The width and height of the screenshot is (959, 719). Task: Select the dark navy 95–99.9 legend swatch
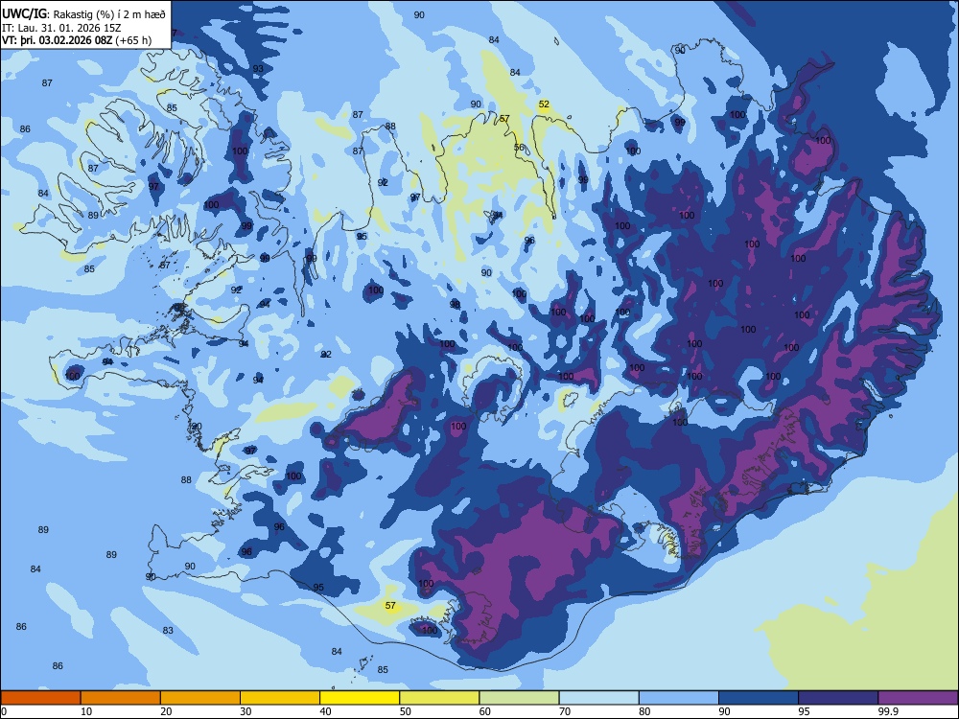(x=838, y=698)
